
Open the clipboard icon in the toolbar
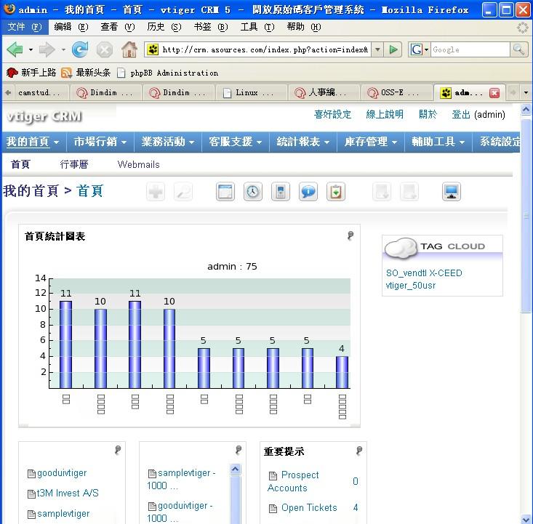tap(336, 192)
